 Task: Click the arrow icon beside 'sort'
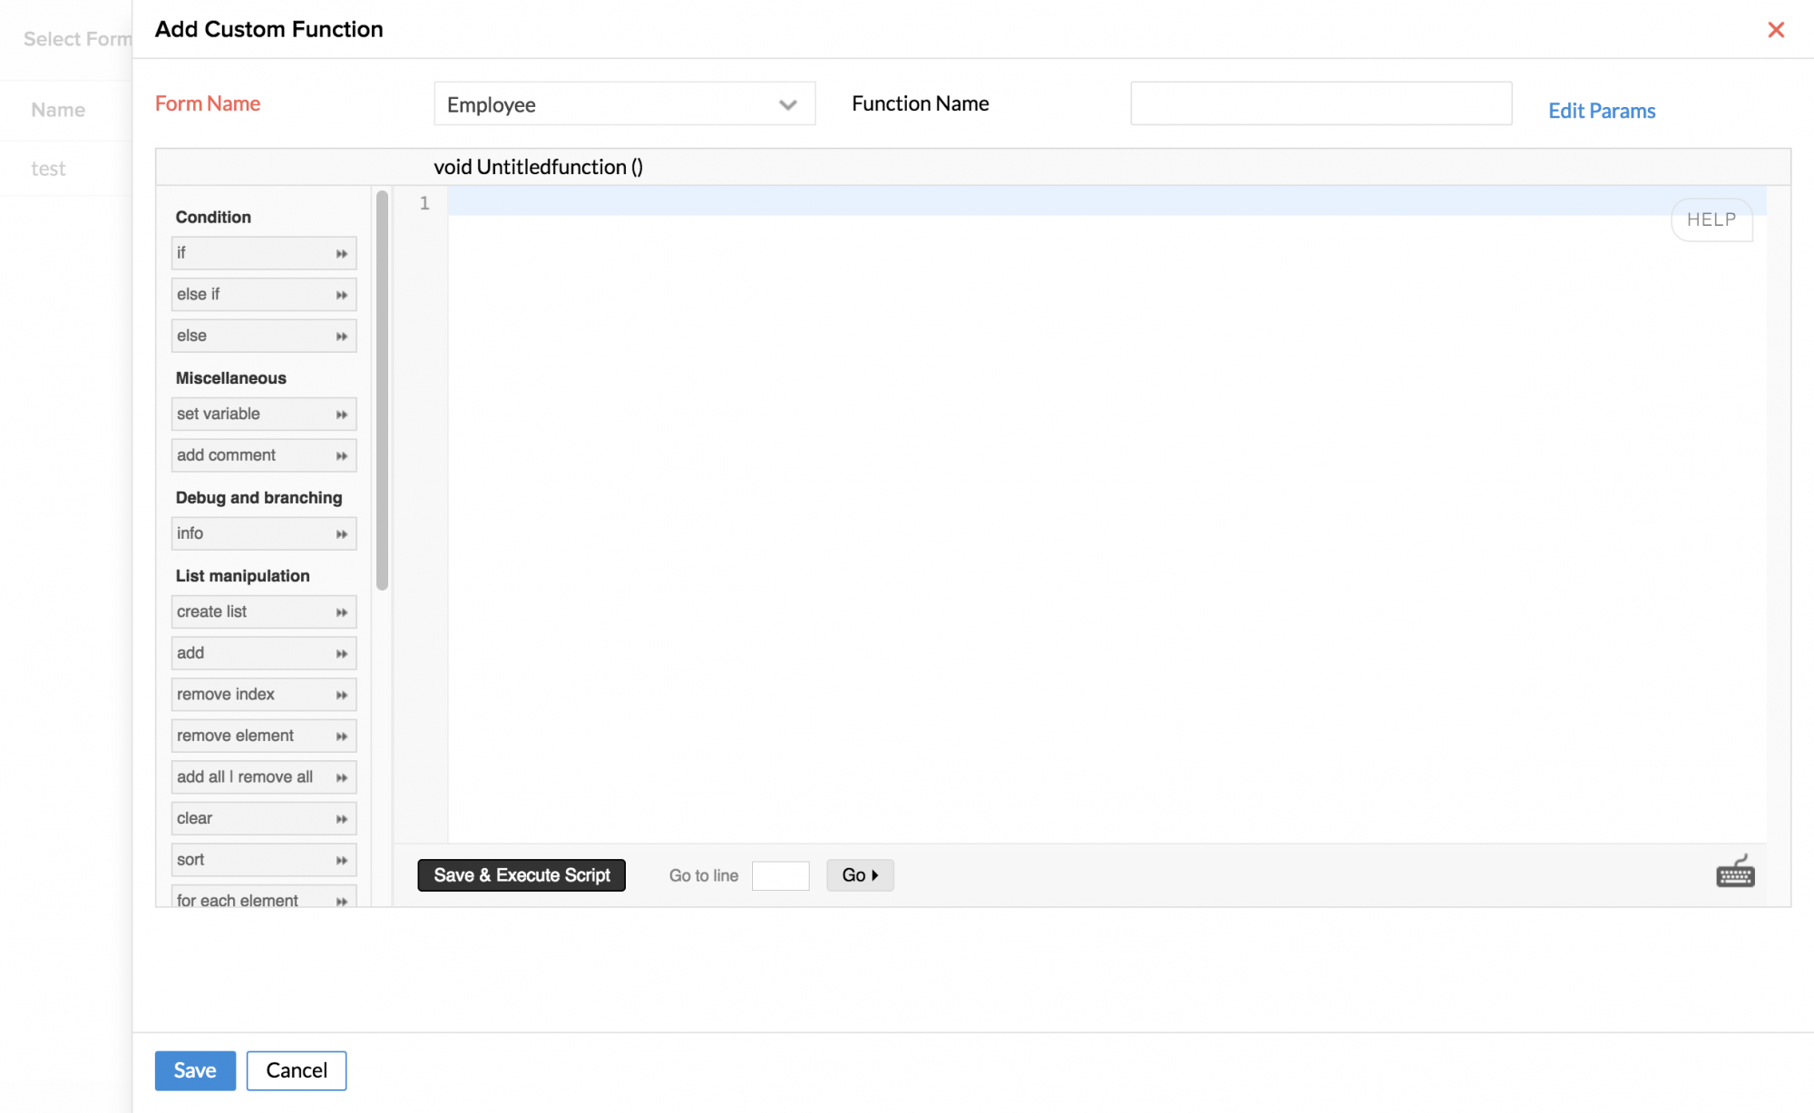point(341,860)
